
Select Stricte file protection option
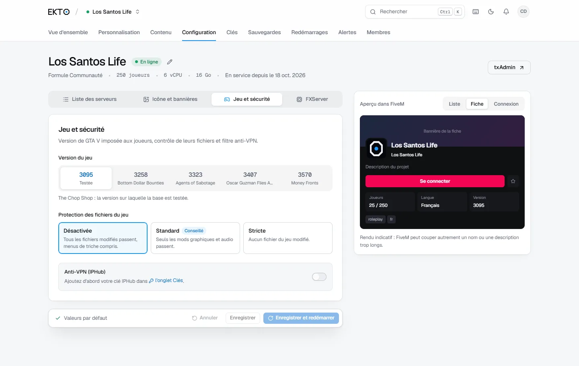pyautogui.click(x=288, y=238)
